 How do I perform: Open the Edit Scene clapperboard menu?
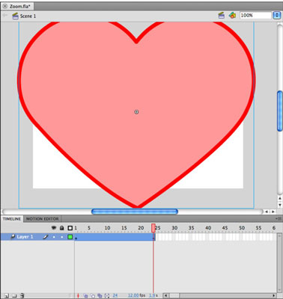[x=222, y=16]
